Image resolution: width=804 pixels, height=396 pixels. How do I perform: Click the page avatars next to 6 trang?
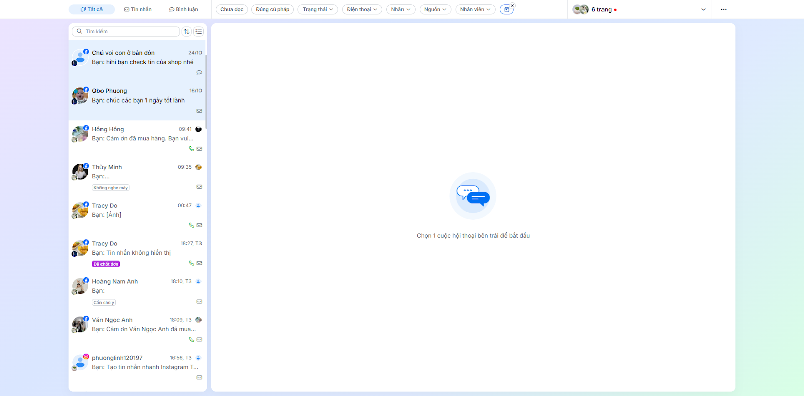(581, 9)
